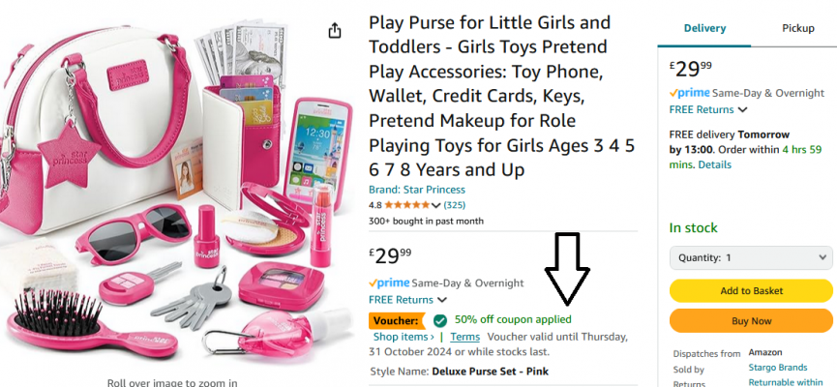
Task: Click the Buy Now button
Action: tap(751, 321)
